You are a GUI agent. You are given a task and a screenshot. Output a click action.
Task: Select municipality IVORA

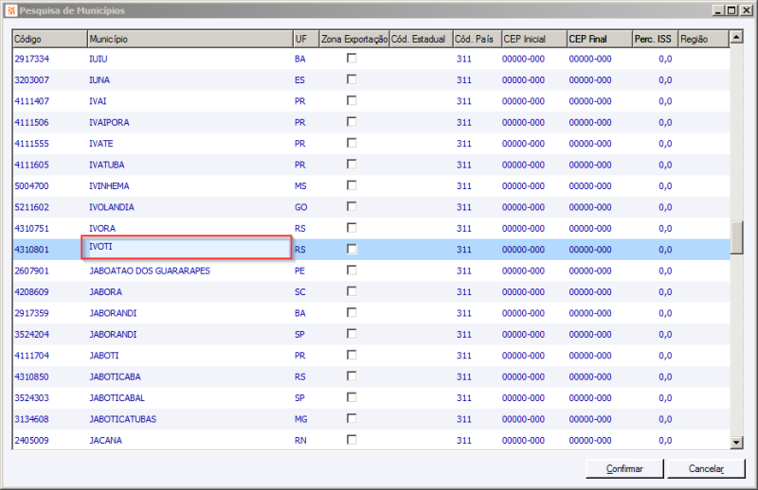(102, 228)
